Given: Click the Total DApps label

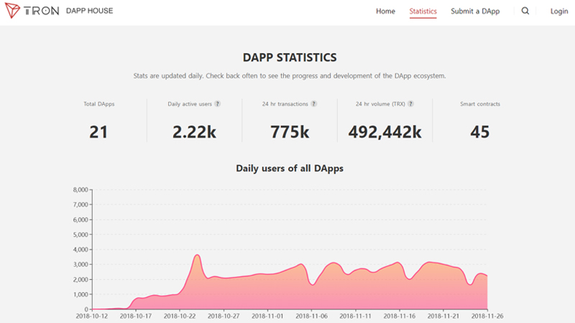Looking at the screenshot, I should pyautogui.click(x=99, y=104).
